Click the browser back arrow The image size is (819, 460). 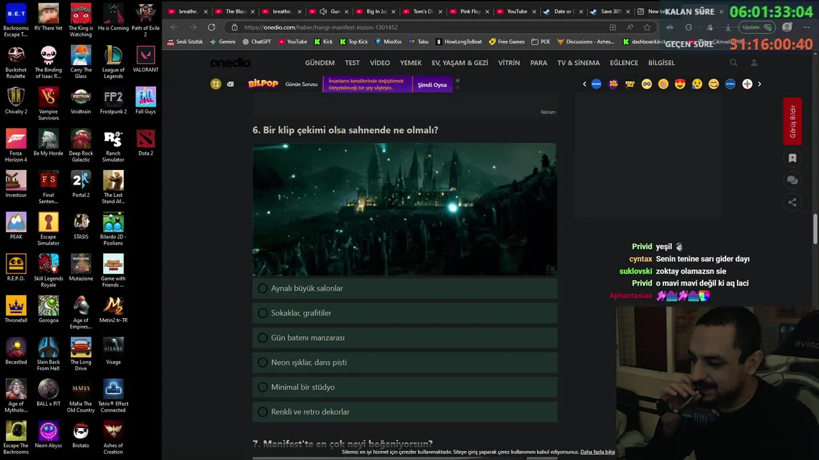174,27
